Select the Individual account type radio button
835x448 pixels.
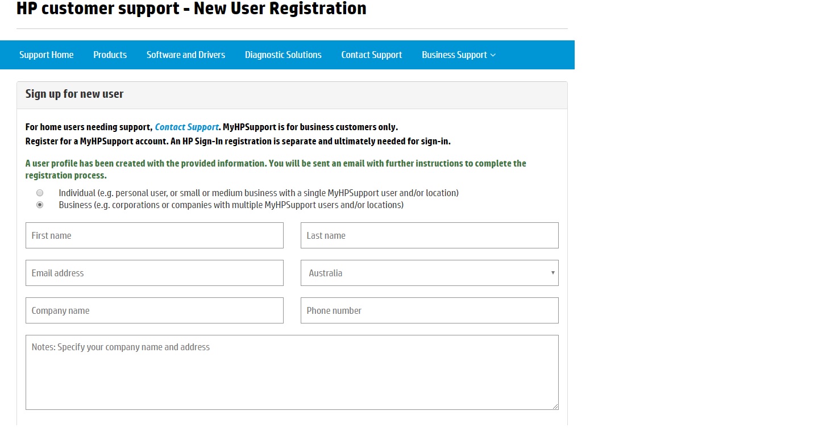click(40, 193)
